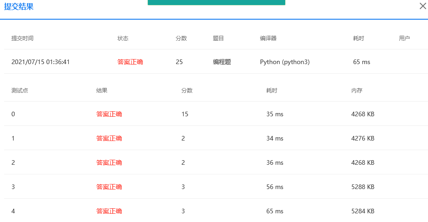Click the 编程题 problem type cell

pyautogui.click(x=222, y=62)
